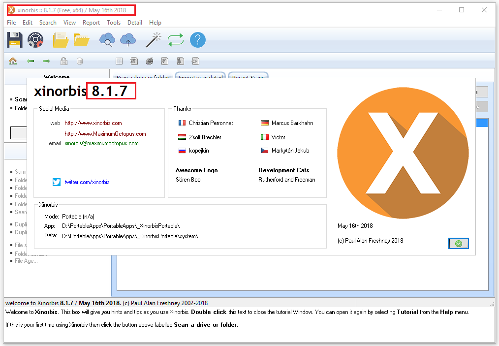Click the Hungarian flag next to Zsolt Brechler

point(182,137)
